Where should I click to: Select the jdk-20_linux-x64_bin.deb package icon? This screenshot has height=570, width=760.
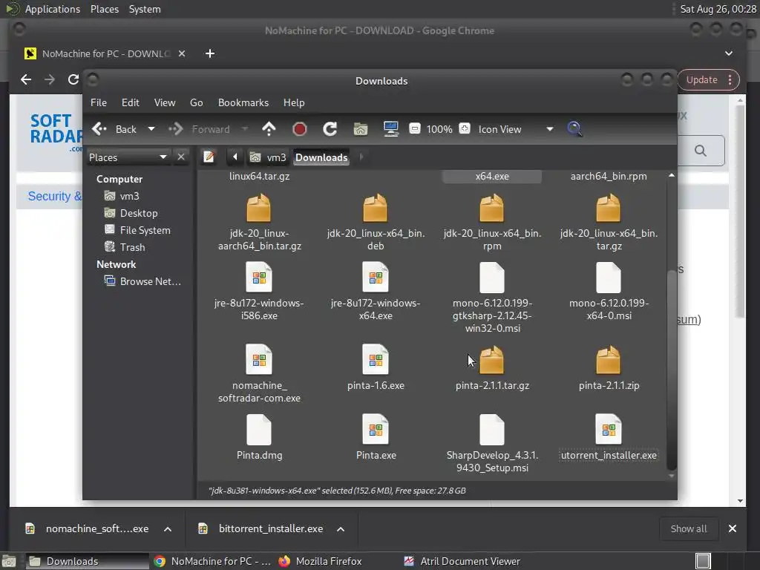click(375, 208)
